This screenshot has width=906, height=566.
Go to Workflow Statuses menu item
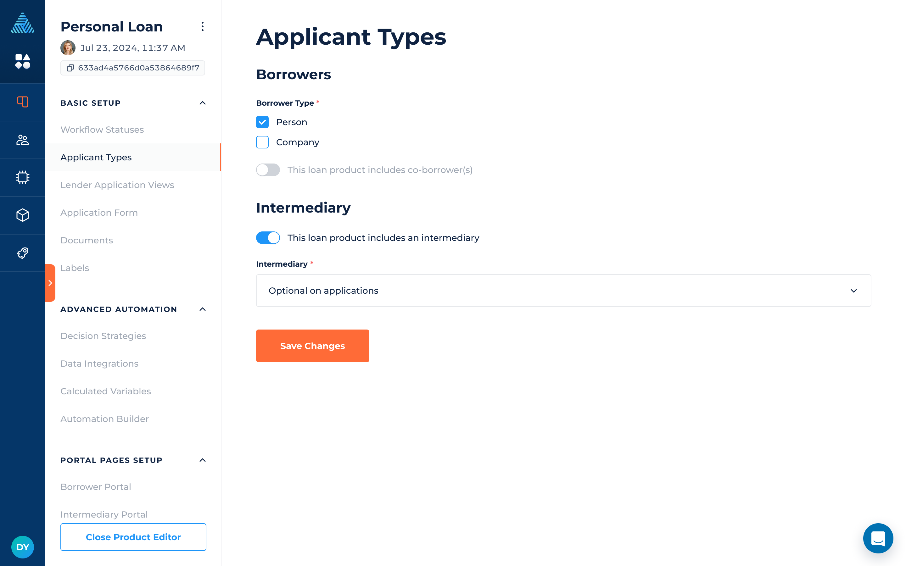(102, 130)
